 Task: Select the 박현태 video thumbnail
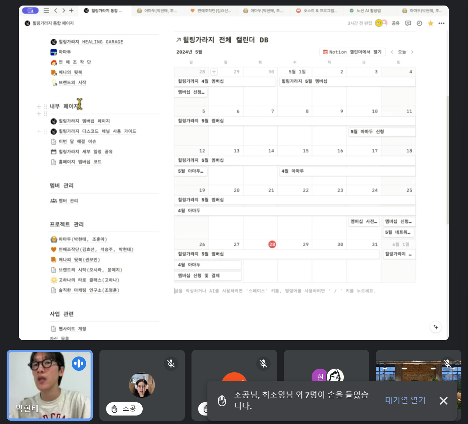[50, 385]
